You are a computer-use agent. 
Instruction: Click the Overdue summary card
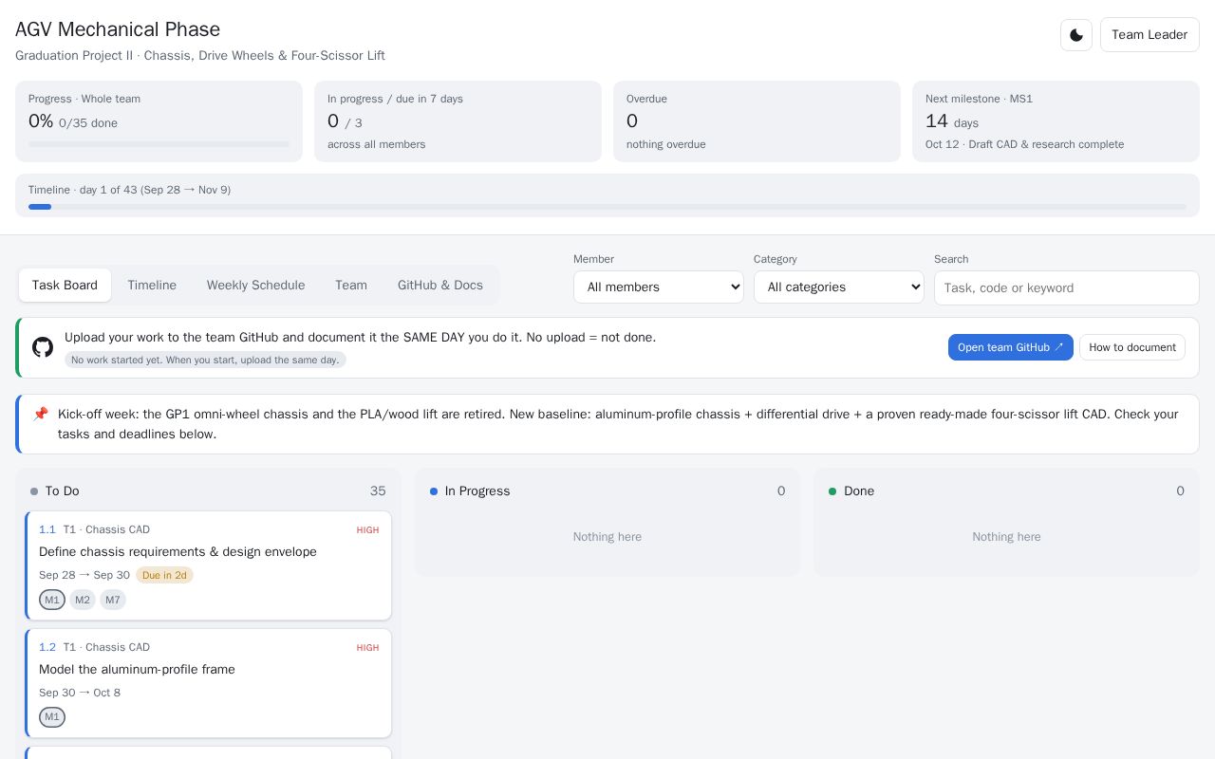tap(757, 121)
